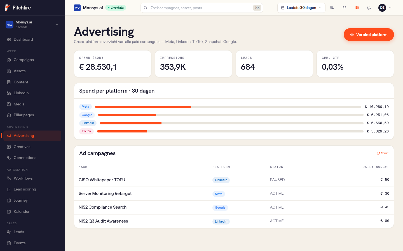Click the MO brand badge in header
The height and width of the screenshot is (251, 403).
pyautogui.click(x=77, y=8)
